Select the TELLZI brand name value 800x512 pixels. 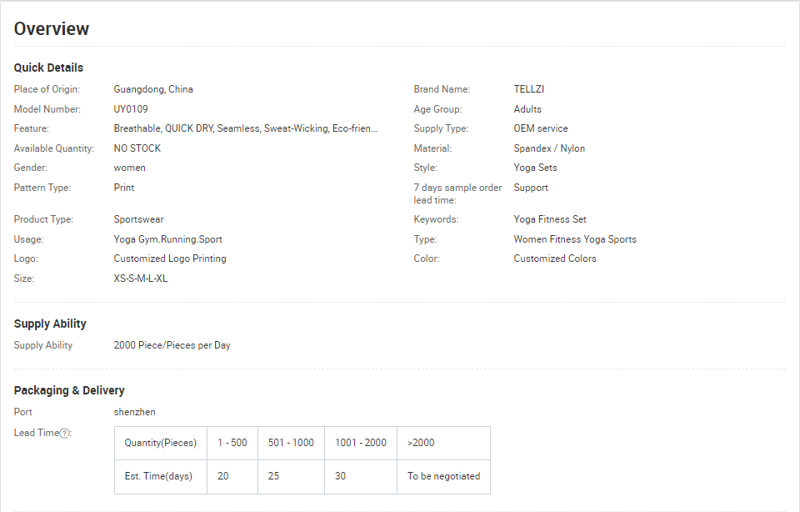[x=528, y=89]
